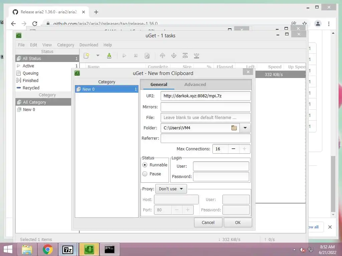Reload the Chrome page
342x256 pixels.
pyautogui.click(x=35, y=24)
